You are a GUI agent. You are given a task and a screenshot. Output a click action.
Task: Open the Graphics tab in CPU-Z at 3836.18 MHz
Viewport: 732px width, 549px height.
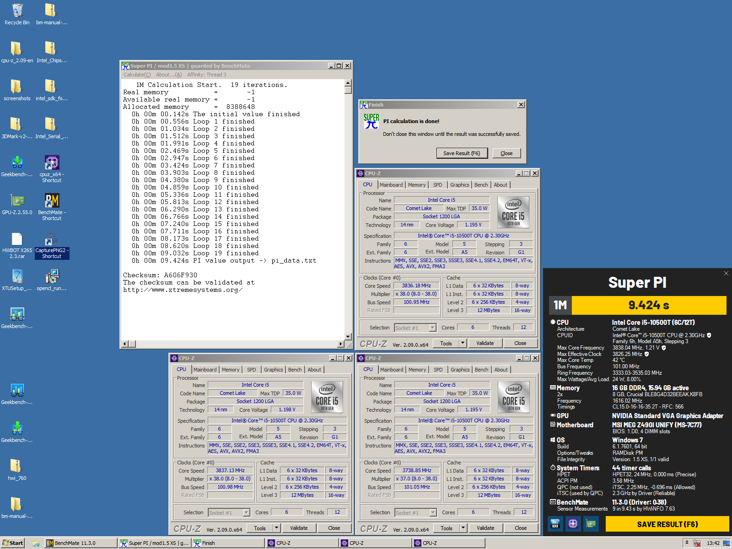pos(459,185)
